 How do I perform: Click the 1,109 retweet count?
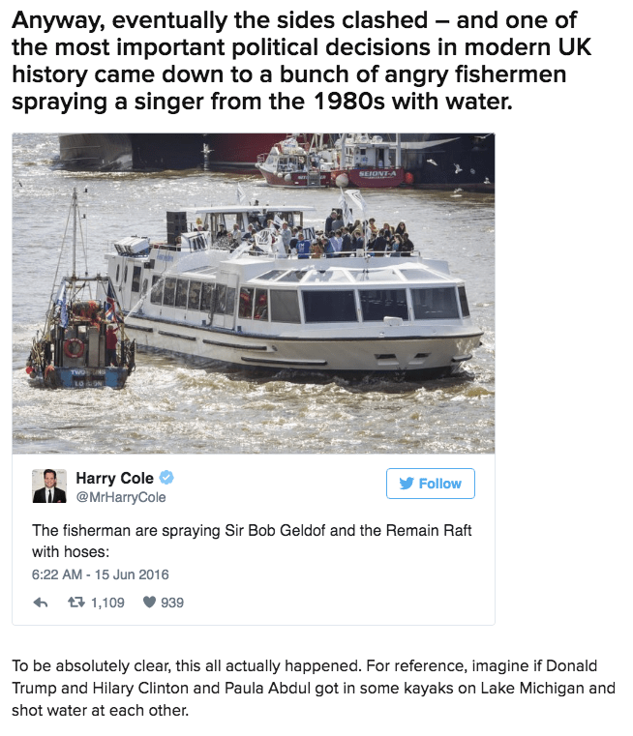(107, 603)
